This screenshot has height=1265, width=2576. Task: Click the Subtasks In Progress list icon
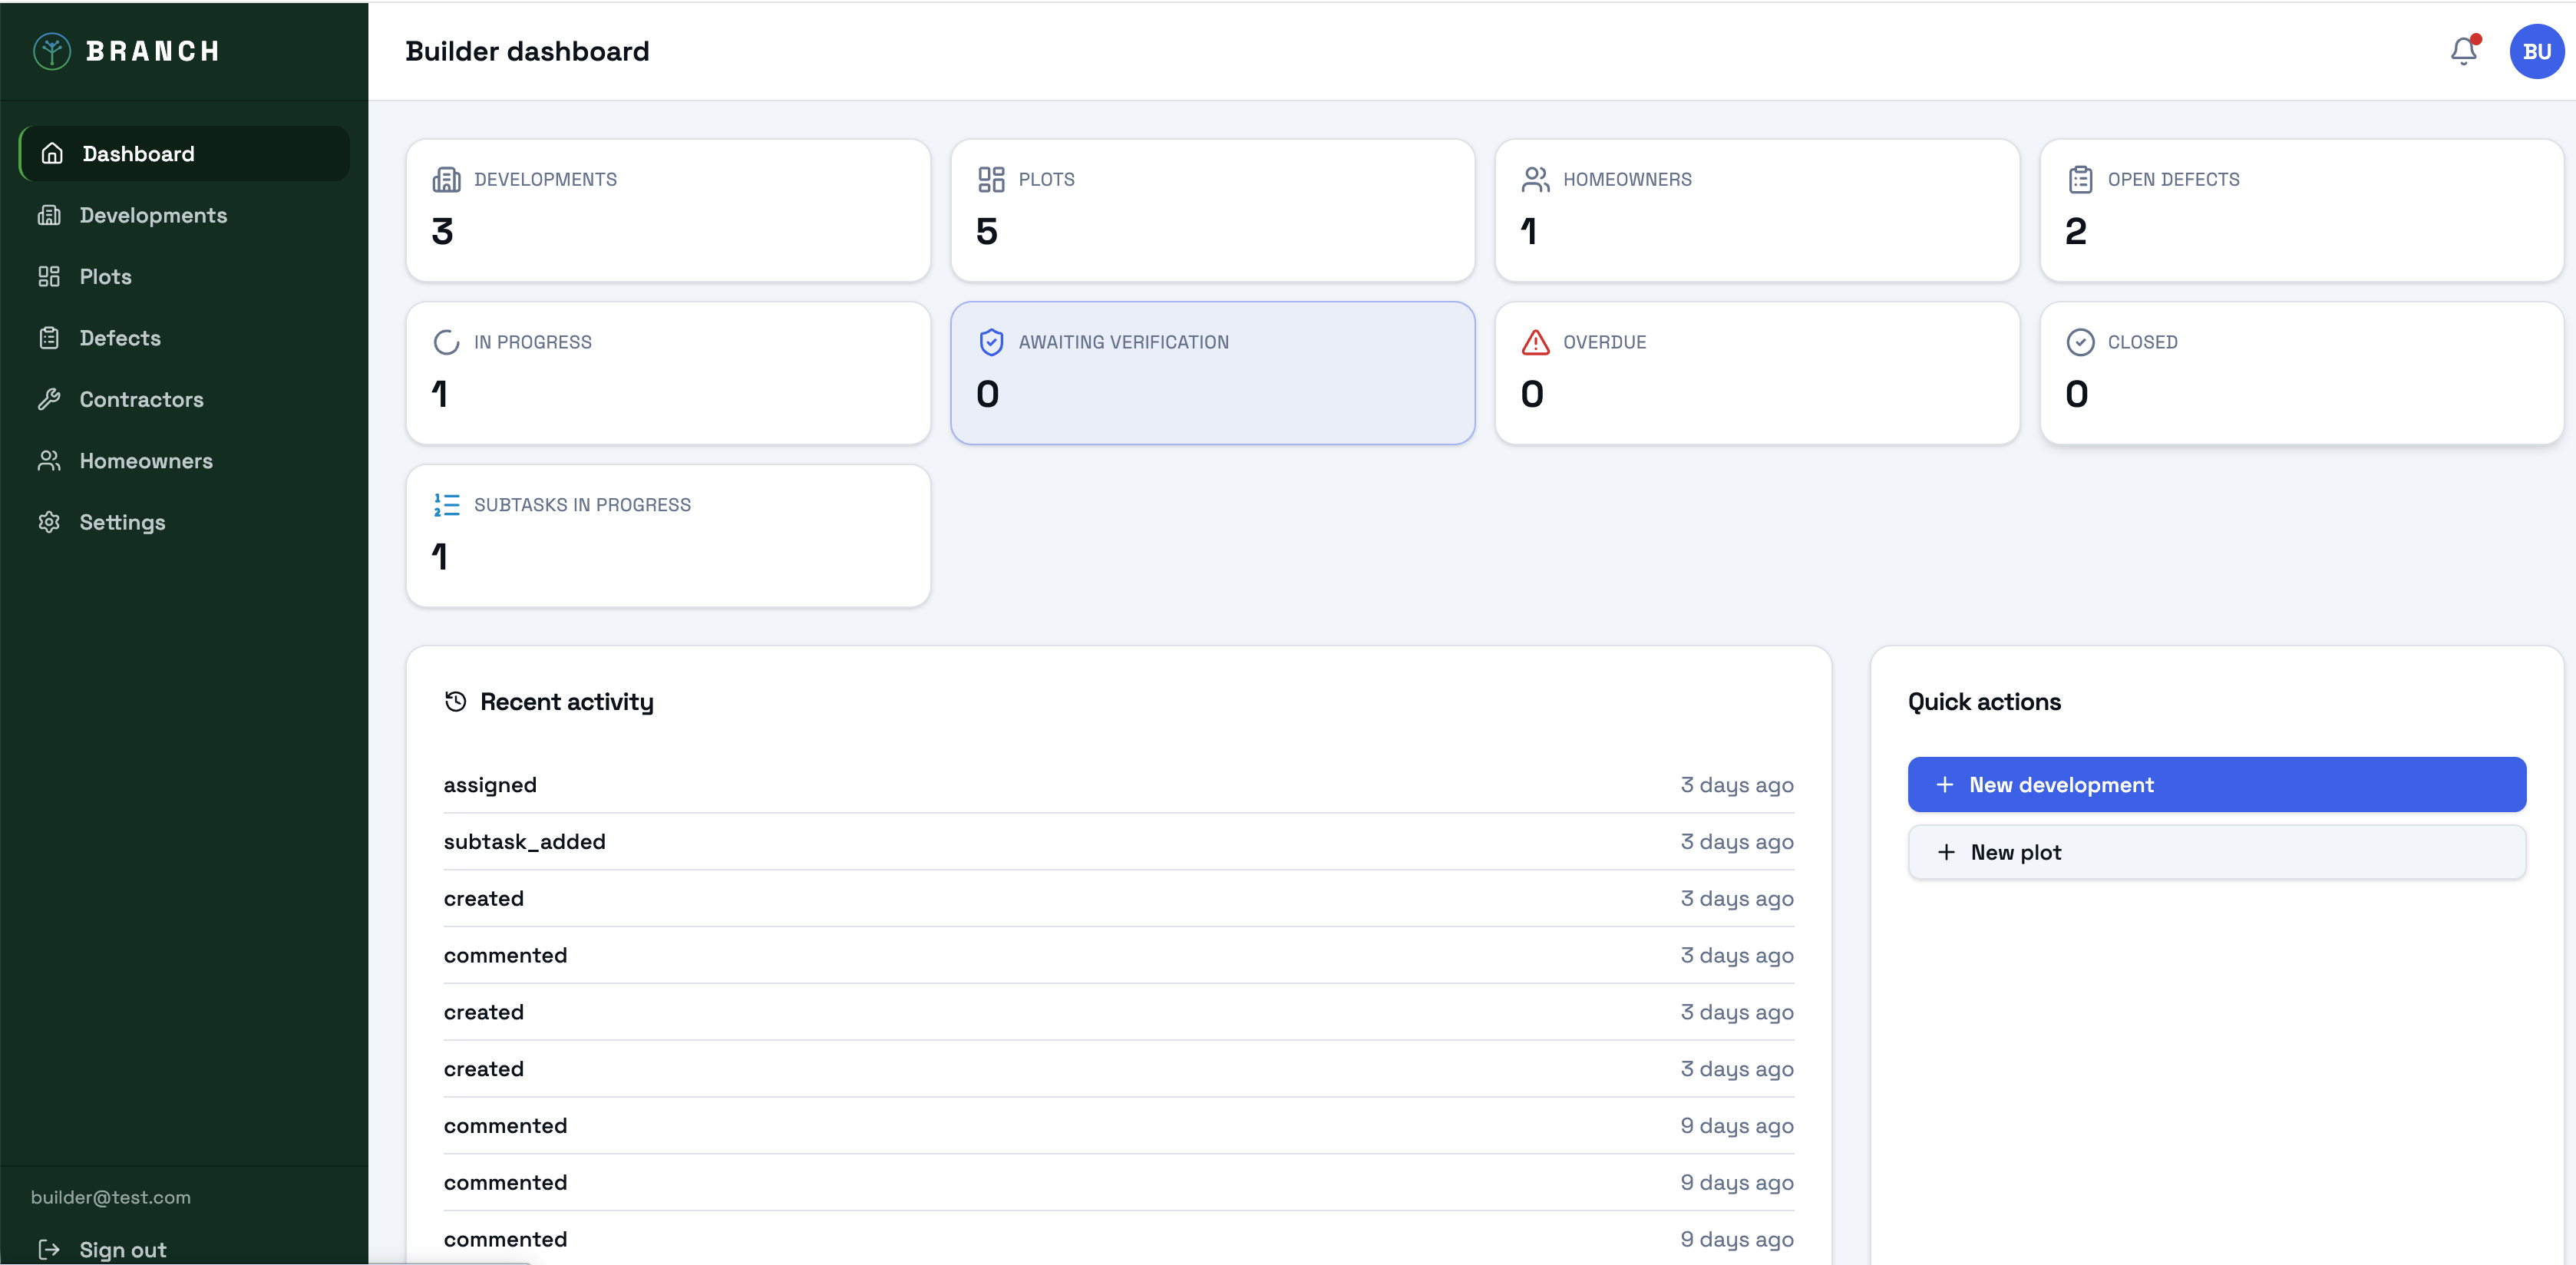point(446,505)
